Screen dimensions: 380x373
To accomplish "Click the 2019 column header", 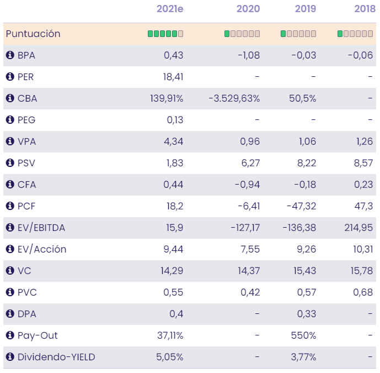I will (304, 9).
